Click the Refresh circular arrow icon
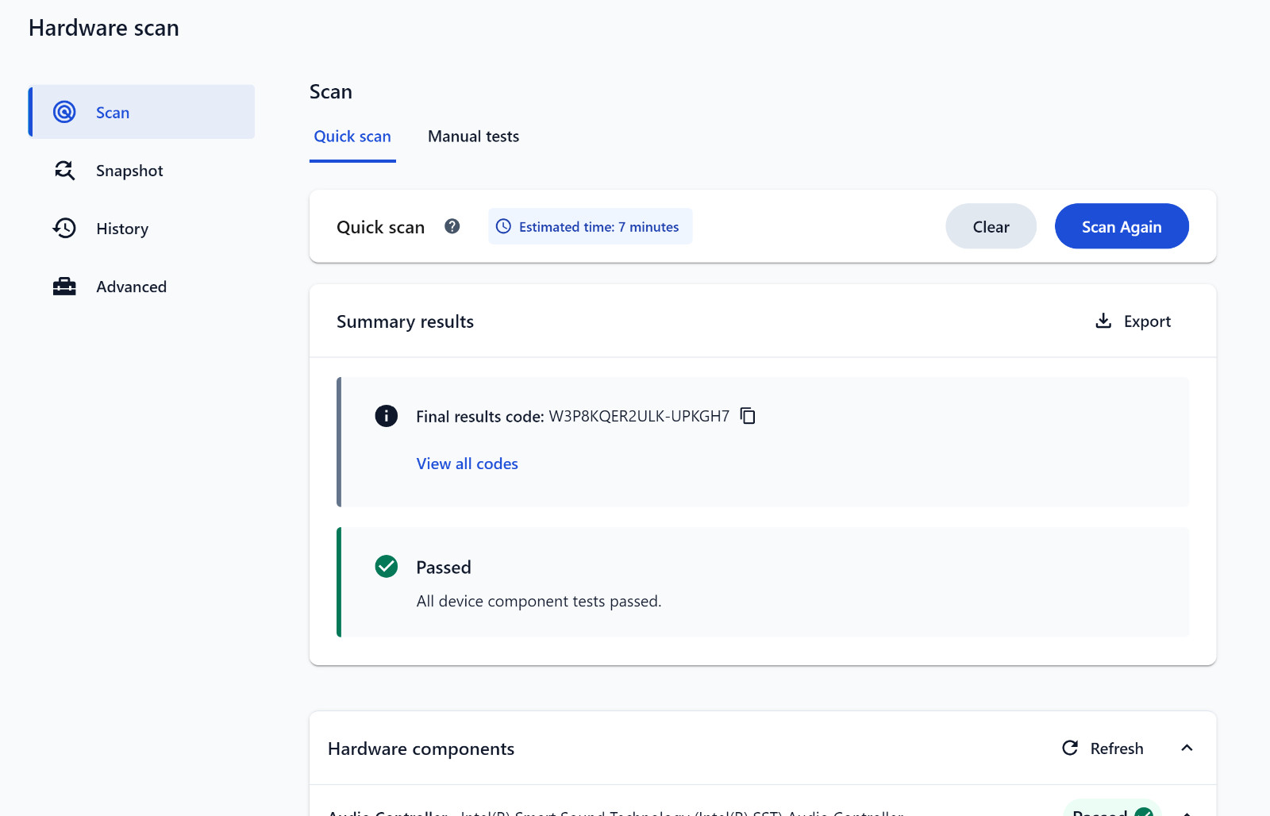Image resolution: width=1270 pixels, height=816 pixels. click(1070, 748)
